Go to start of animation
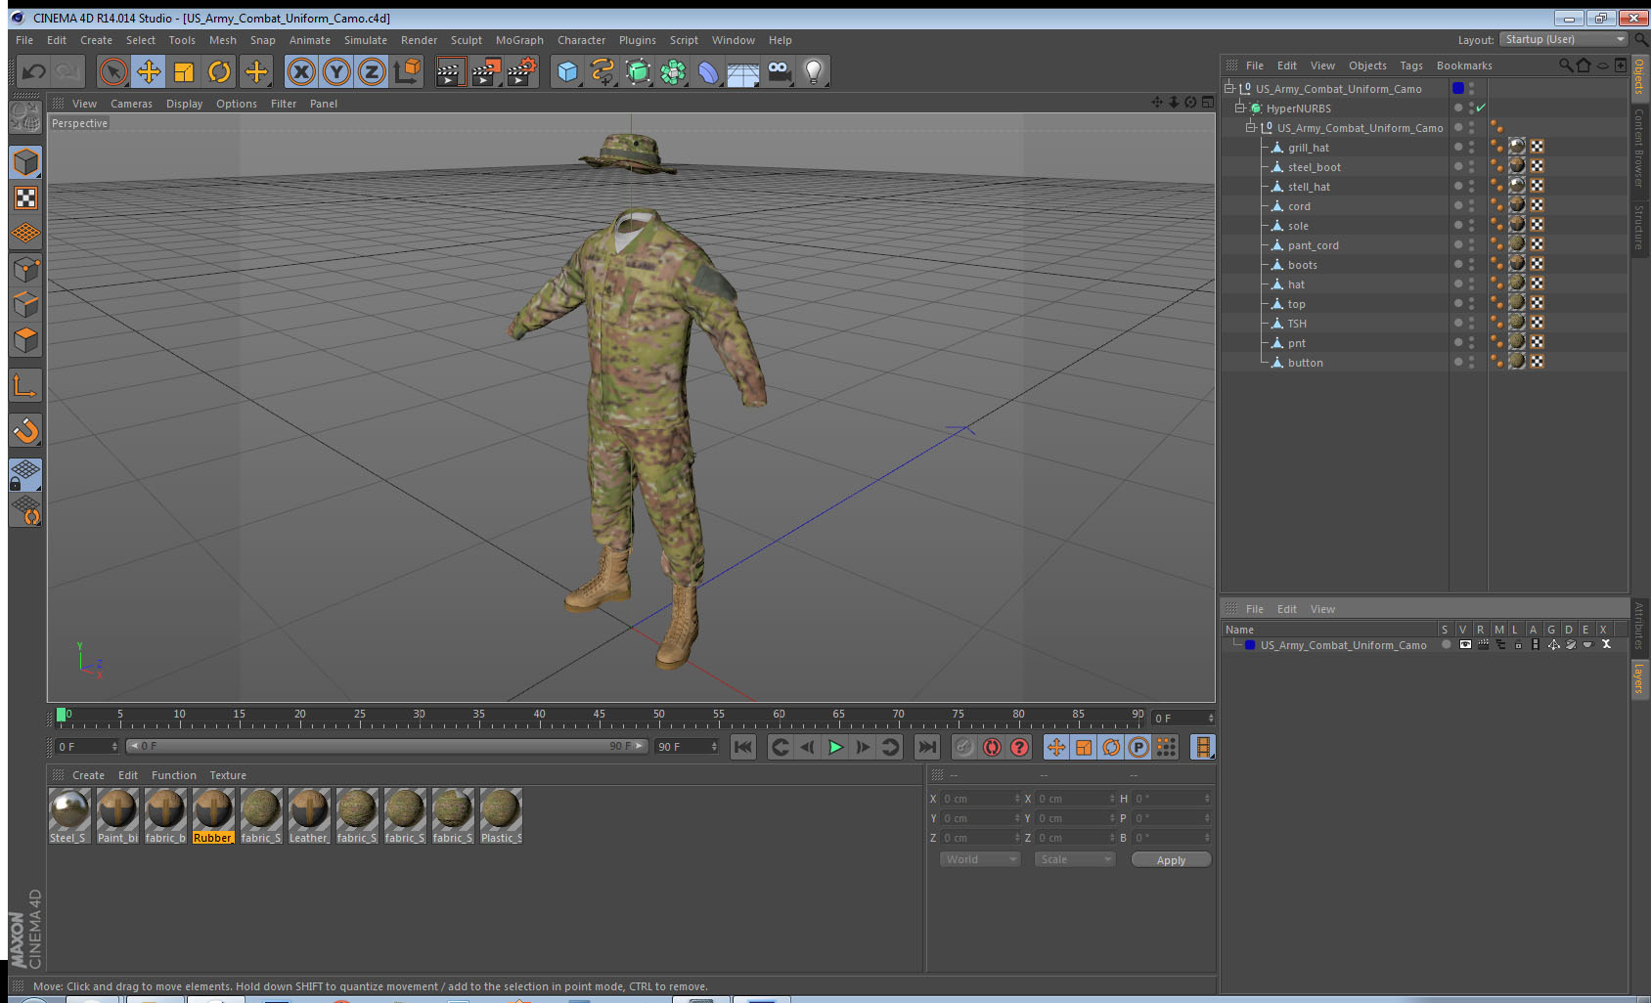1651x1003 pixels. point(743,747)
